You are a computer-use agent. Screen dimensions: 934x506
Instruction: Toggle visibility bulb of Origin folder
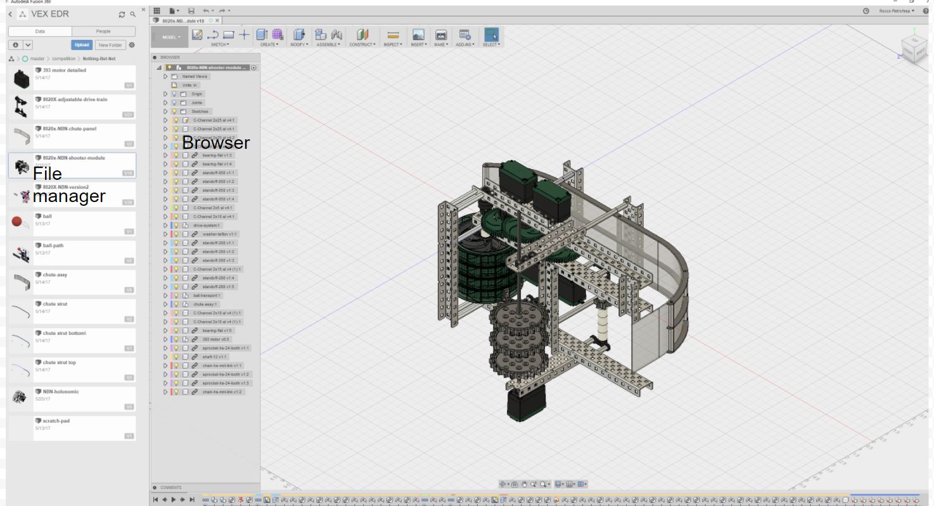(x=174, y=94)
